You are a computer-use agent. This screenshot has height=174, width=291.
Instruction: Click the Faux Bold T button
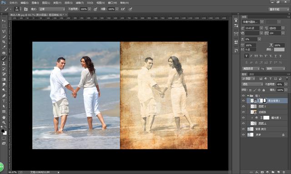[x=246, y=56]
